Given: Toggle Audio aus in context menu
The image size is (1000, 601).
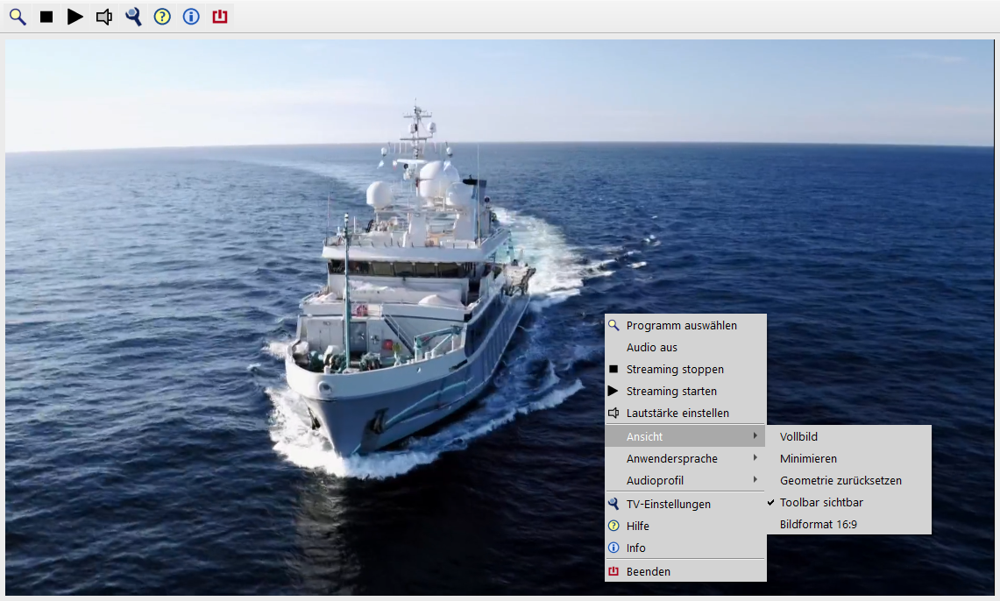Looking at the screenshot, I should pos(651,348).
